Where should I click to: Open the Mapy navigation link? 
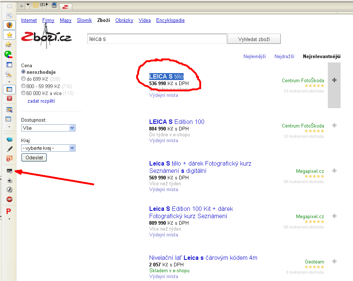(66, 20)
